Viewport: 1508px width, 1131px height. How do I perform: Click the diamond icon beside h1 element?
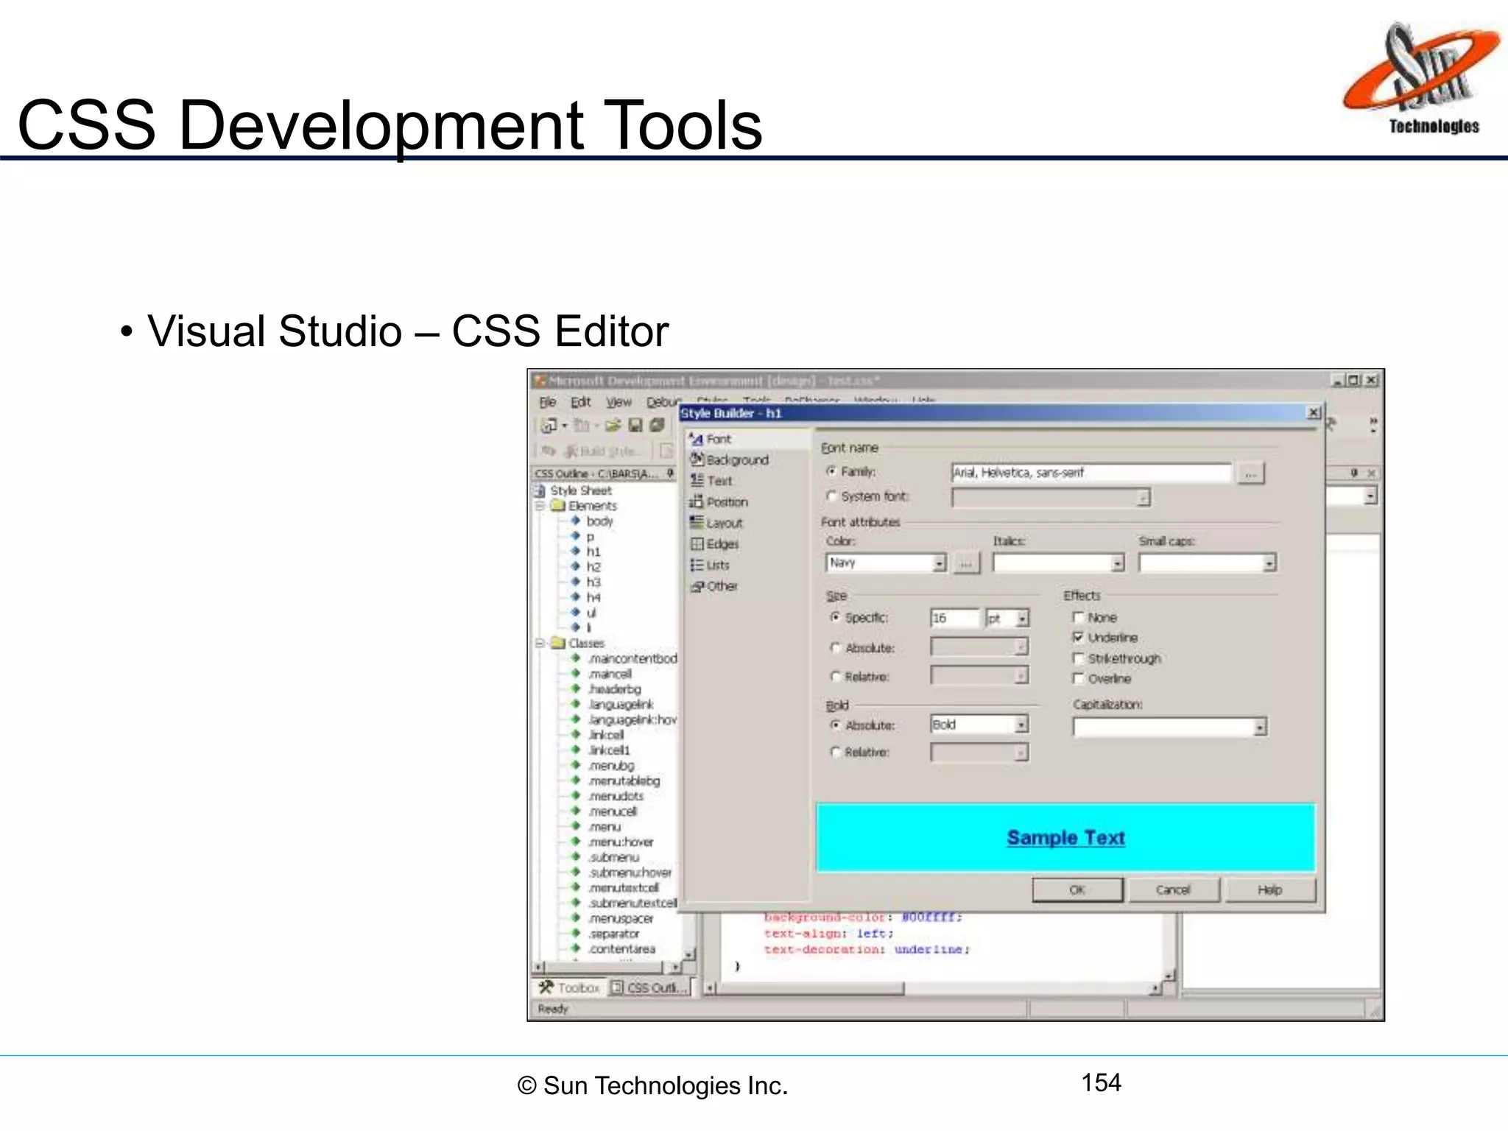[576, 551]
